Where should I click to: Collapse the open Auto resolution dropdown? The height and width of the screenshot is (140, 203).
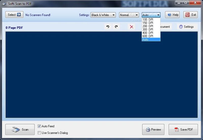(x=151, y=15)
